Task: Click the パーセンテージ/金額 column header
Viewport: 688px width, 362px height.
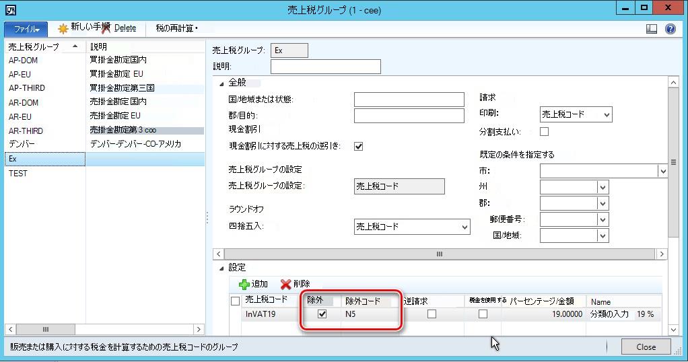Action: pyautogui.click(x=541, y=301)
